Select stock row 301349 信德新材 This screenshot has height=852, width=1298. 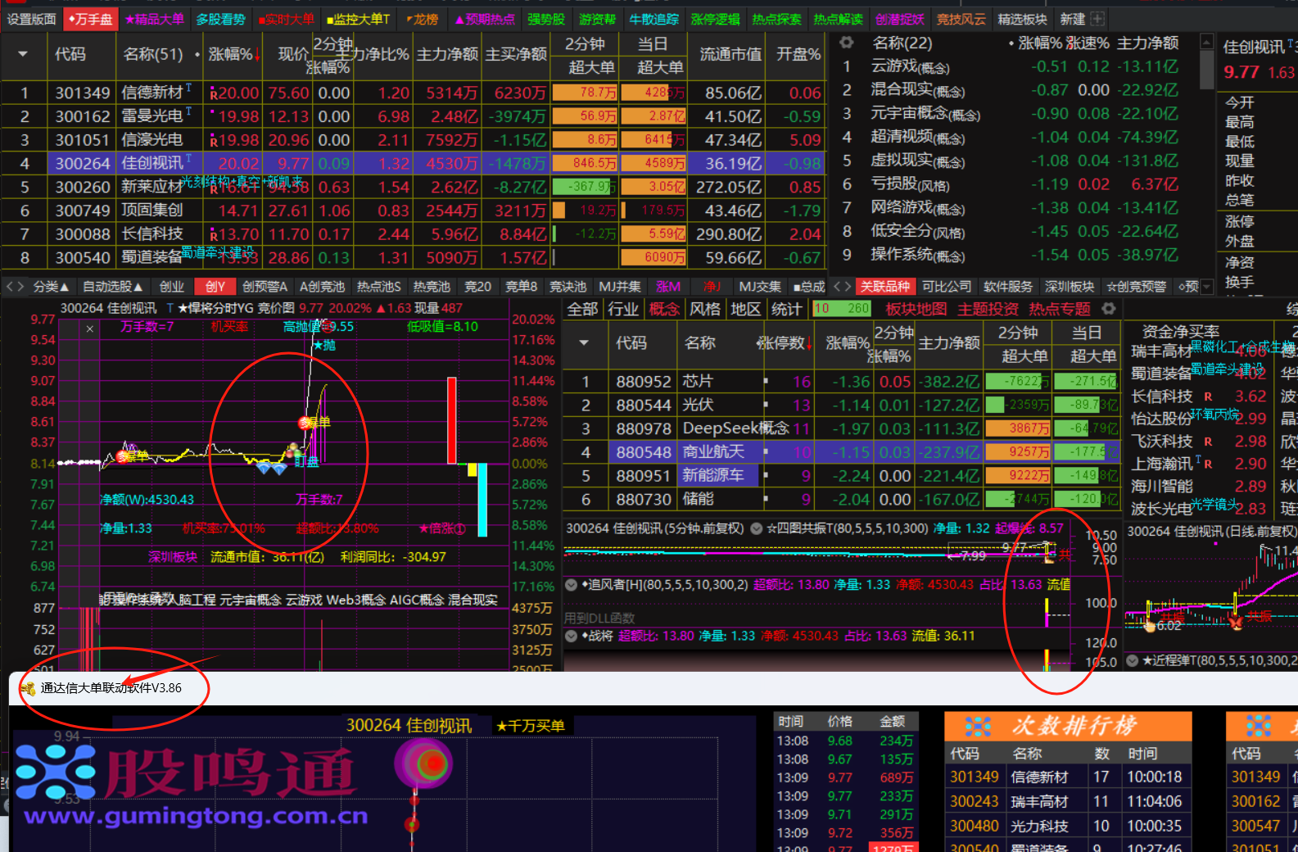click(x=414, y=93)
